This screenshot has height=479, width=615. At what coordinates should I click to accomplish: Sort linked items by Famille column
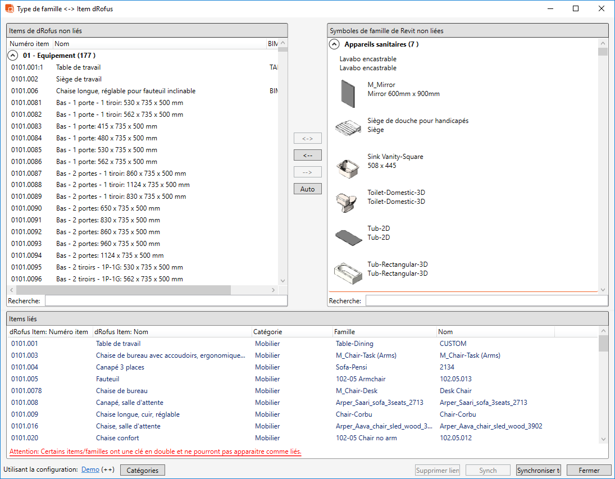[x=345, y=332]
